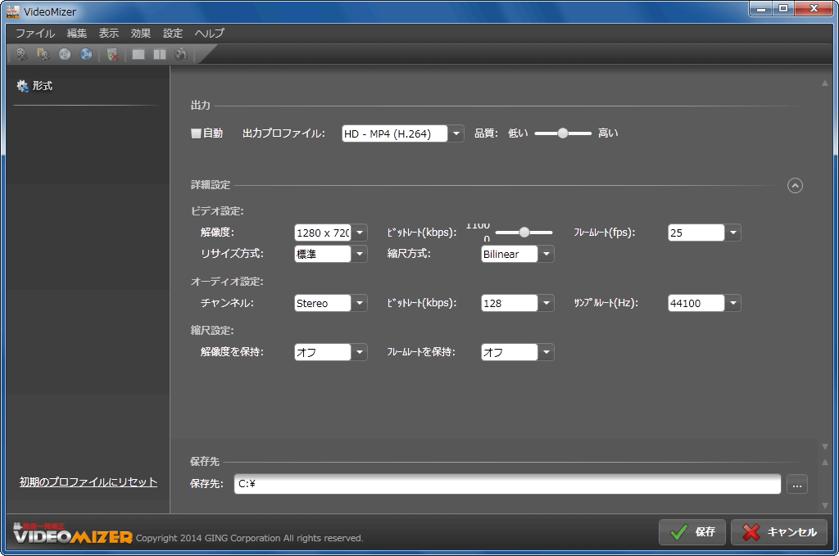Viewport: 839px width, 556px height.
Task: Click the Copyright 2014 GING Corporation text
Action: tap(249, 538)
